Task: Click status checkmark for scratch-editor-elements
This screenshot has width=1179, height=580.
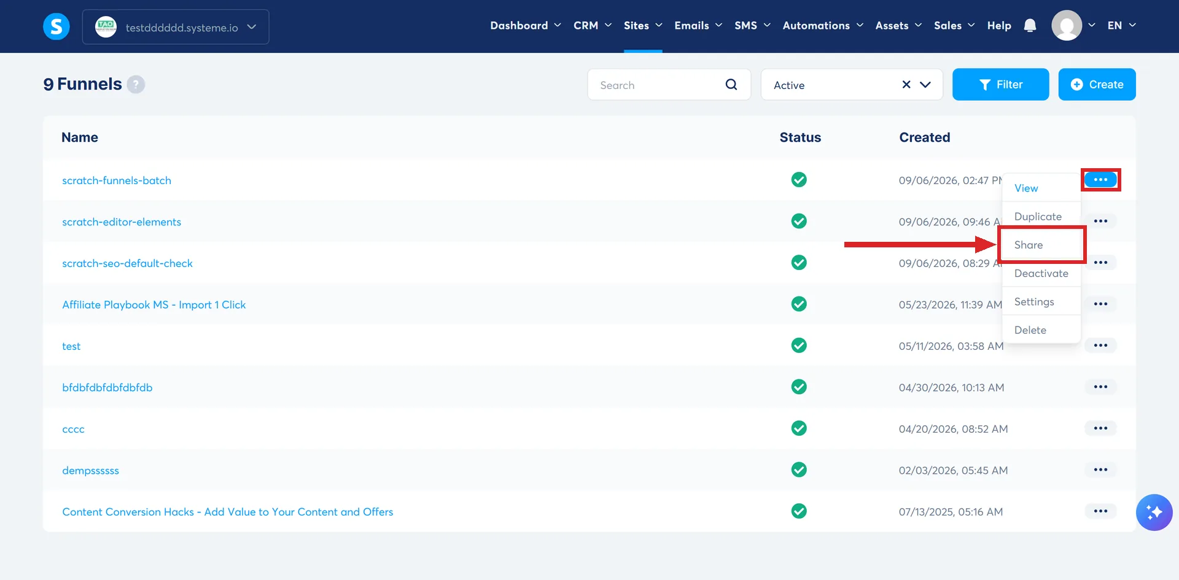Action: pyautogui.click(x=799, y=221)
